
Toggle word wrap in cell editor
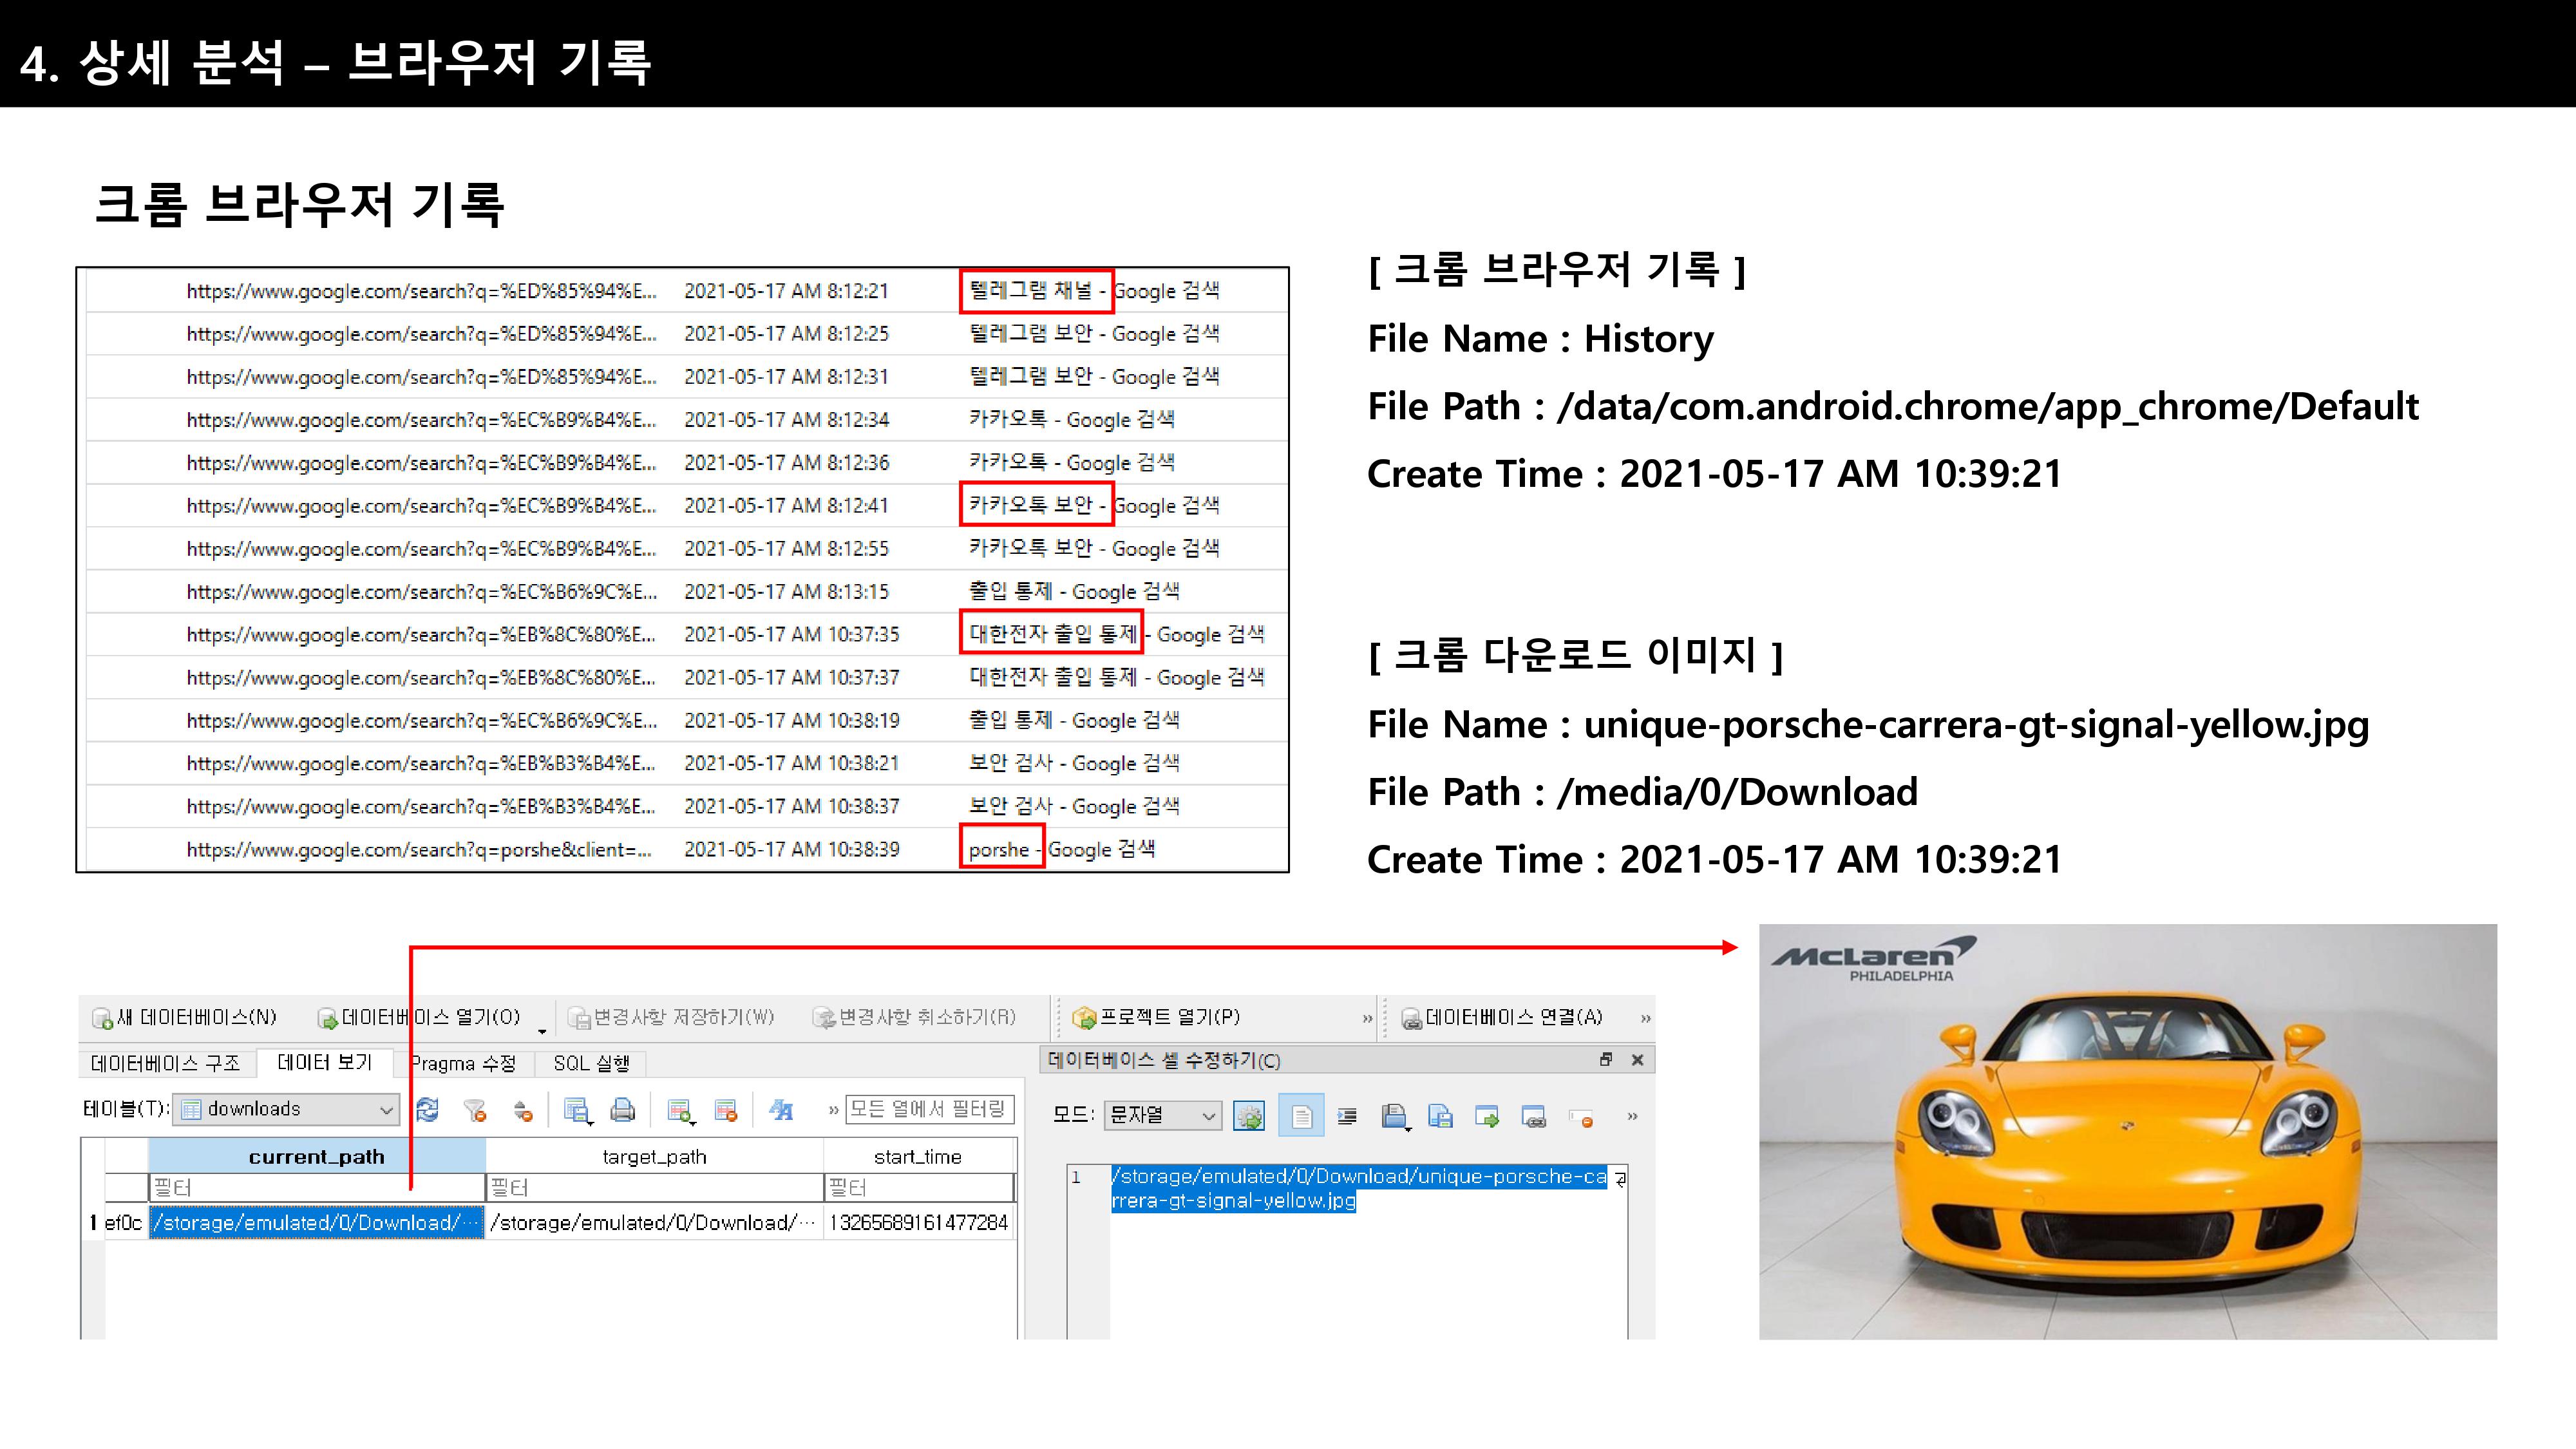[x=1347, y=1116]
